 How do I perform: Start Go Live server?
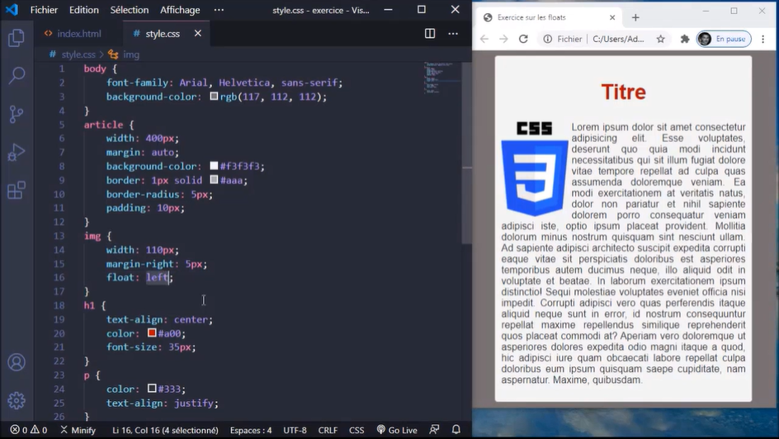397,430
